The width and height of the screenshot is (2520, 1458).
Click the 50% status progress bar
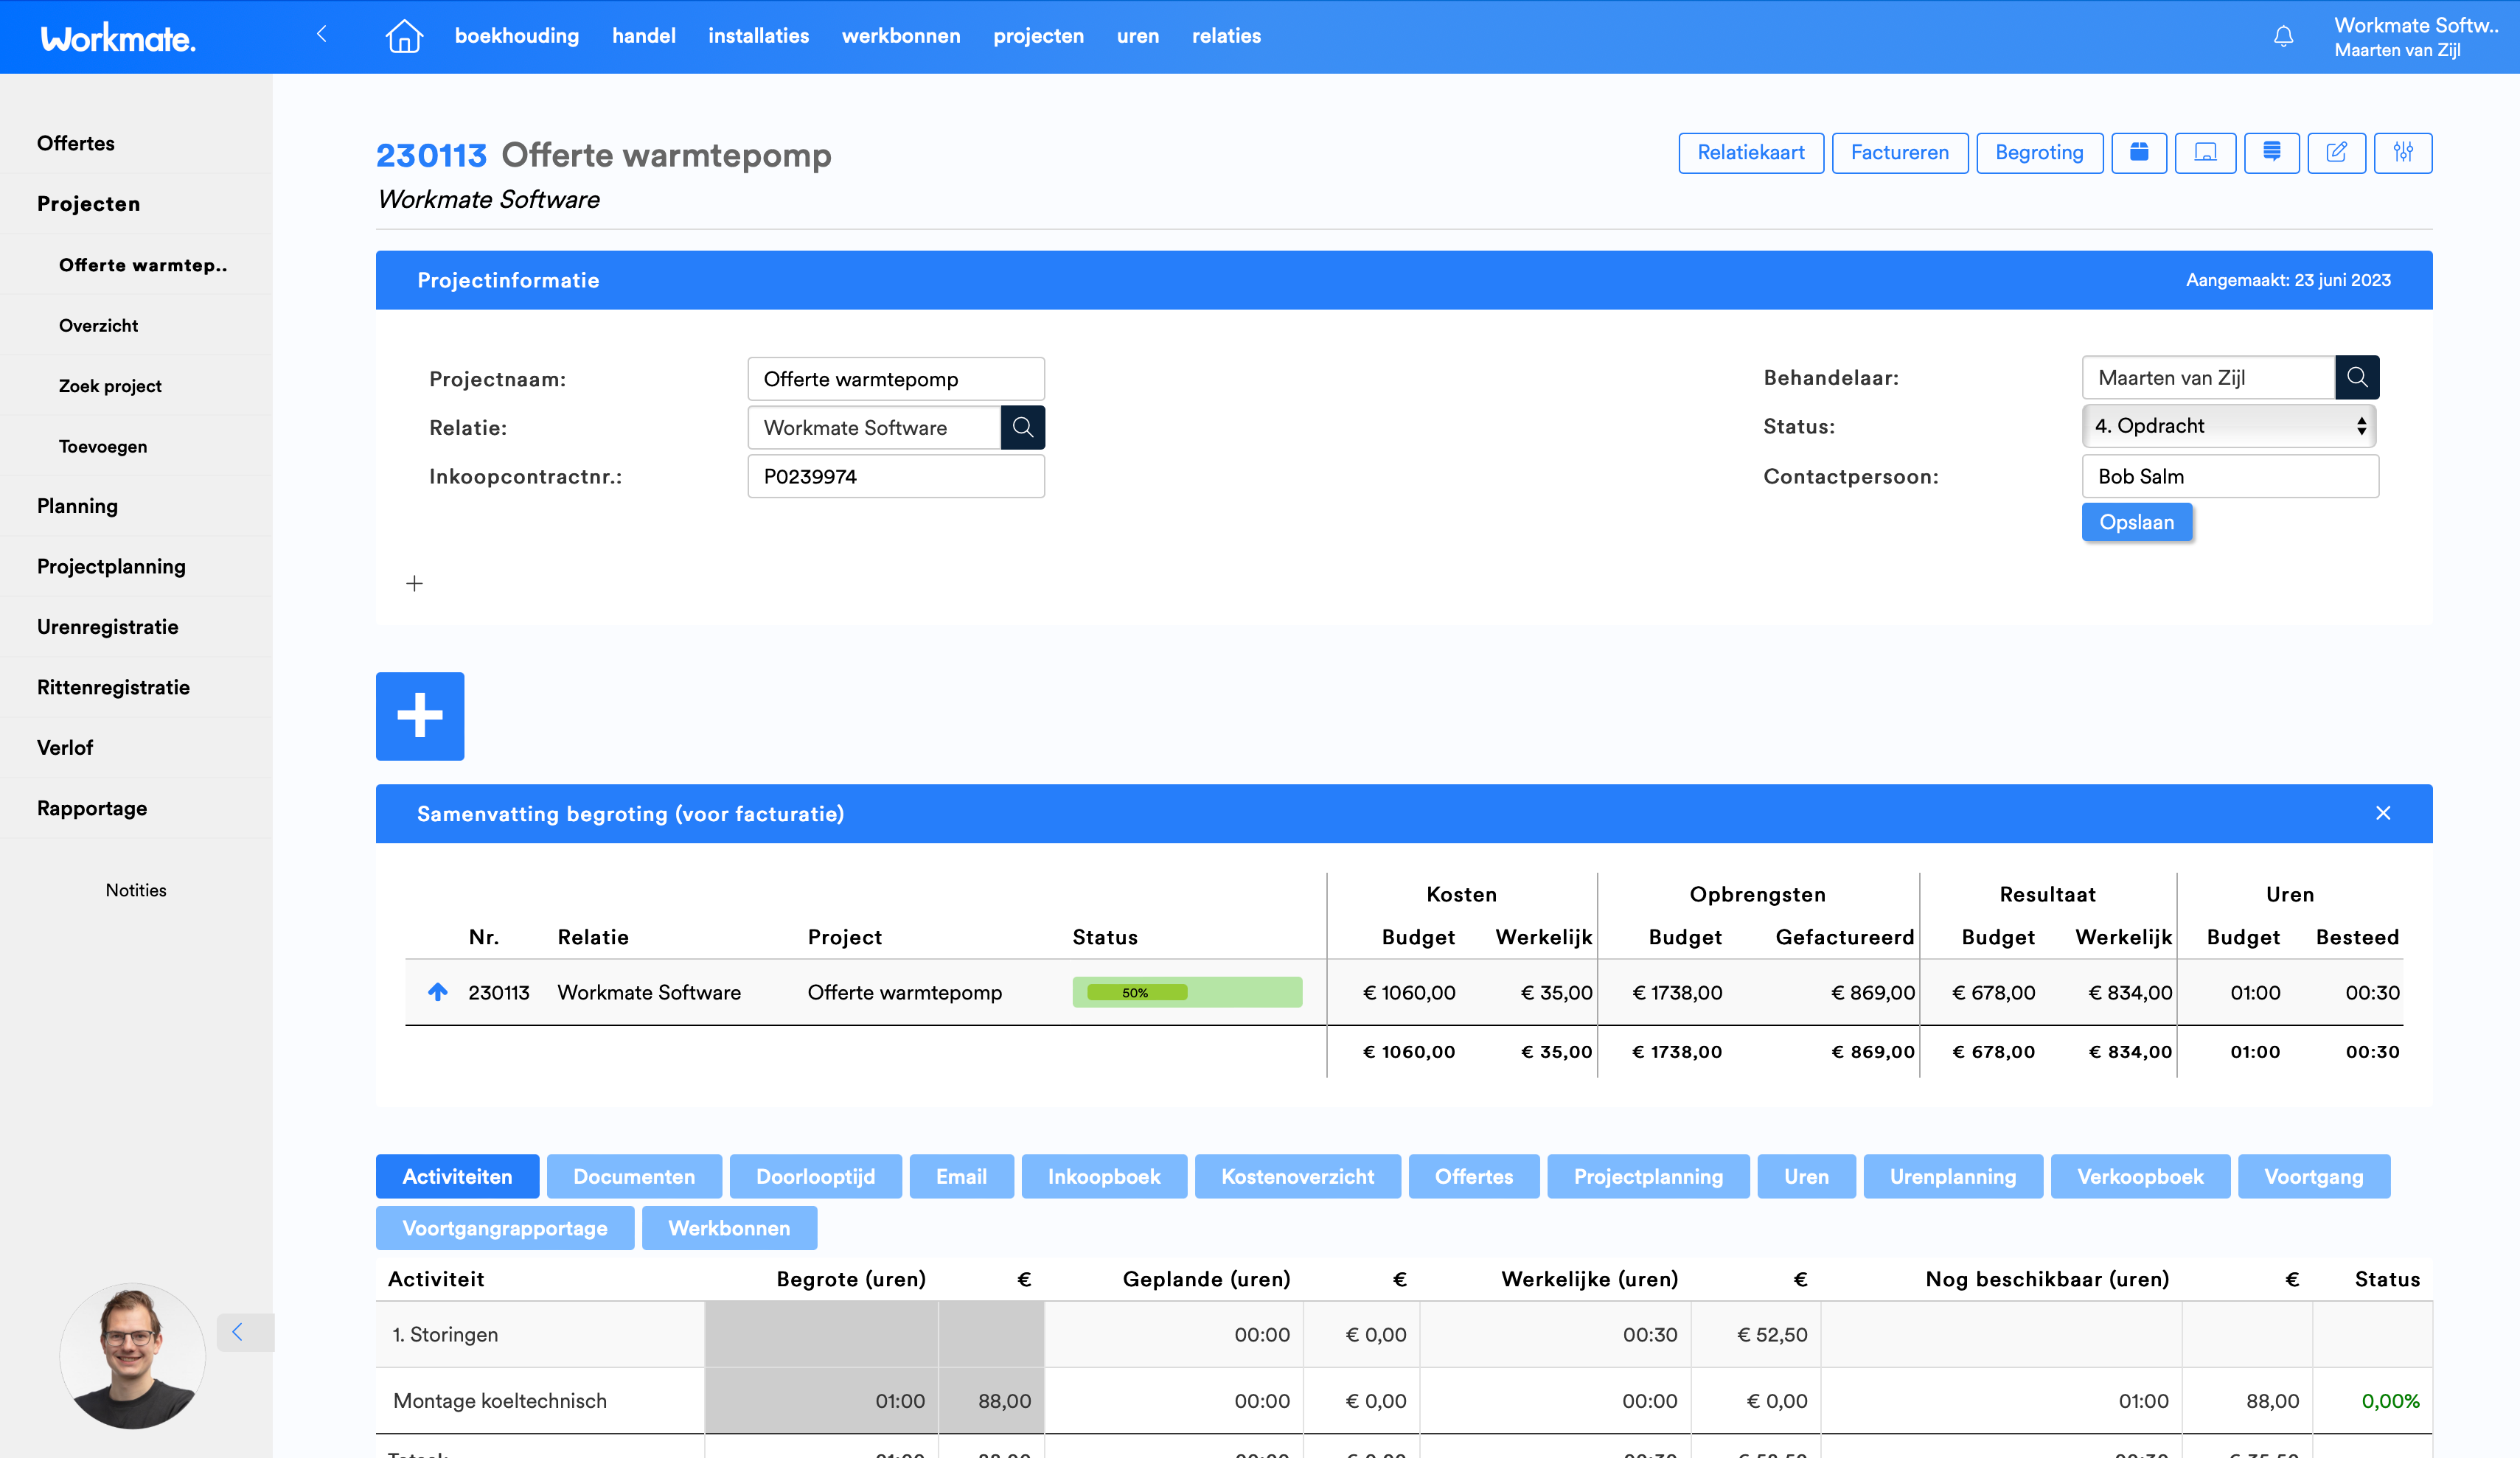[1186, 992]
